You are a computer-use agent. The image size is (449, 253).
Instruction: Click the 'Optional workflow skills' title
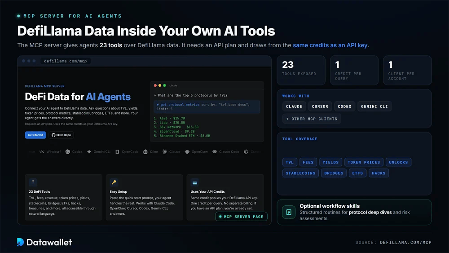(x=330, y=206)
